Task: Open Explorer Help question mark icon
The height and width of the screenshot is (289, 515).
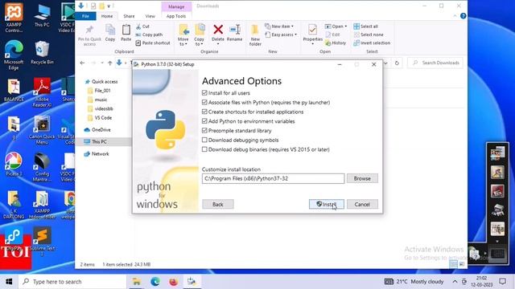Action: point(463,16)
